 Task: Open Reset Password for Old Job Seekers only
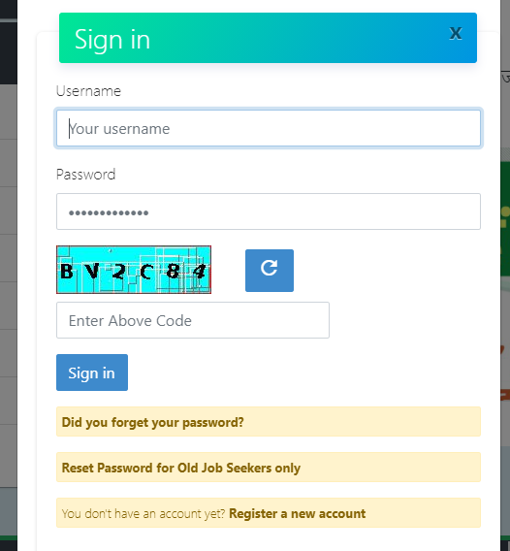pyautogui.click(x=181, y=468)
